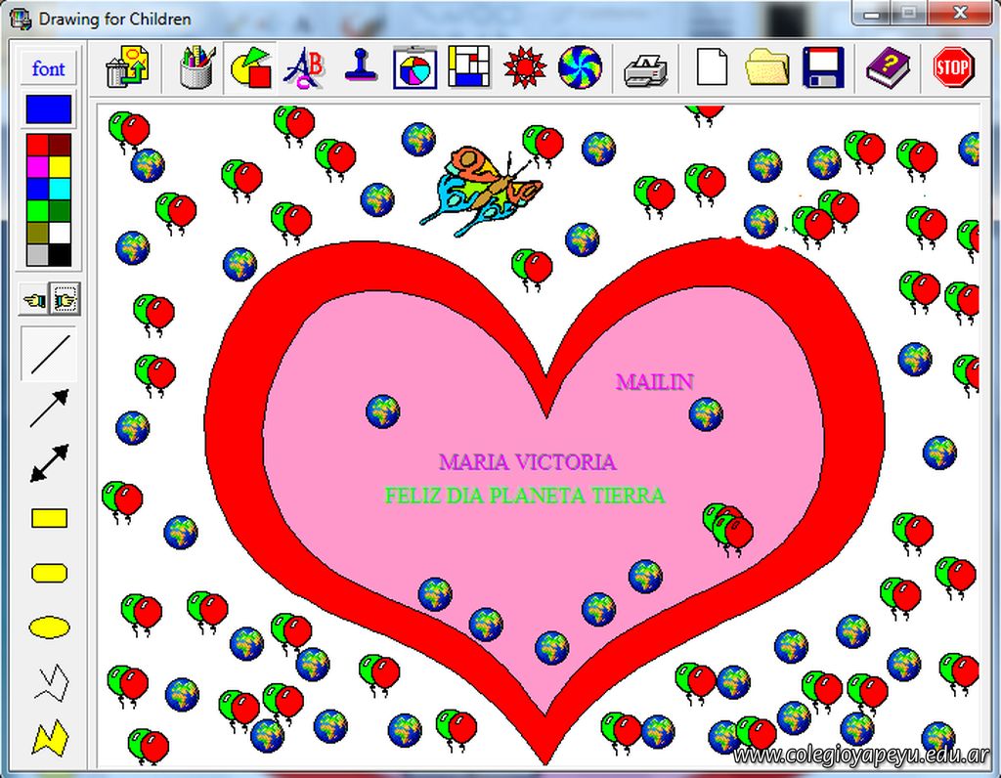Viewport: 1001px width, 778px height.
Task: Open the colorful swirl pattern tool
Action: coord(580,68)
